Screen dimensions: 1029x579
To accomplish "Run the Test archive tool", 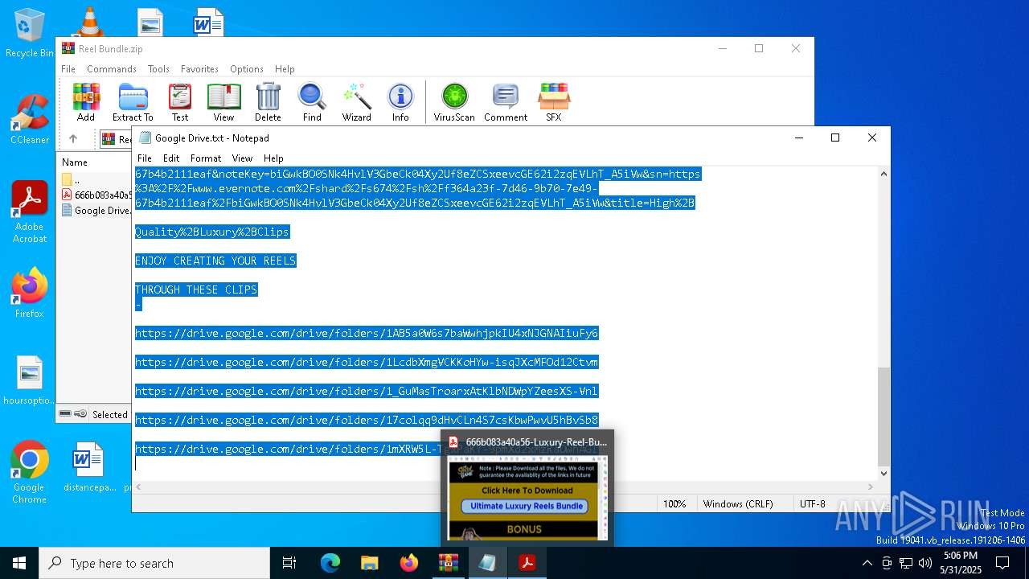I will (x=180, y=102).
